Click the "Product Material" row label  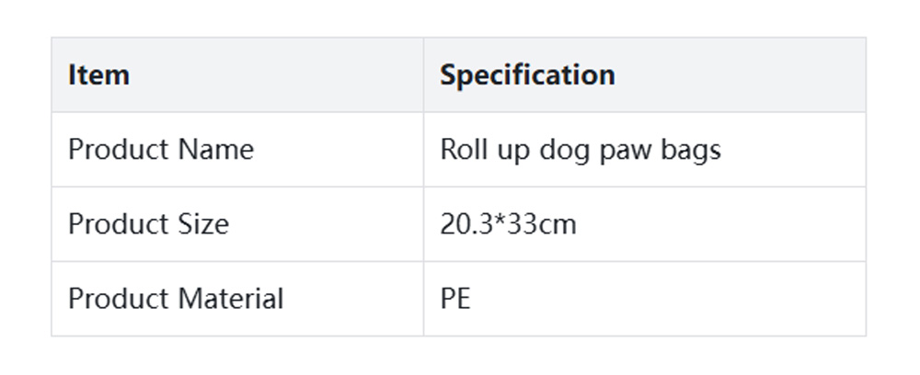tap(176, 299)
